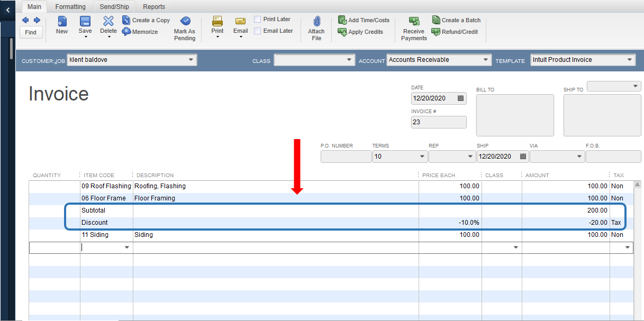Viewport: 644px width, 321px height.
Task: Select the 09 Roof Flashing item code
Action: 106,186
